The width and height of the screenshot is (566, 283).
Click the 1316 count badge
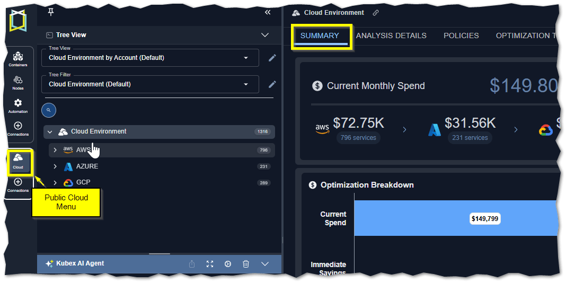262,132
